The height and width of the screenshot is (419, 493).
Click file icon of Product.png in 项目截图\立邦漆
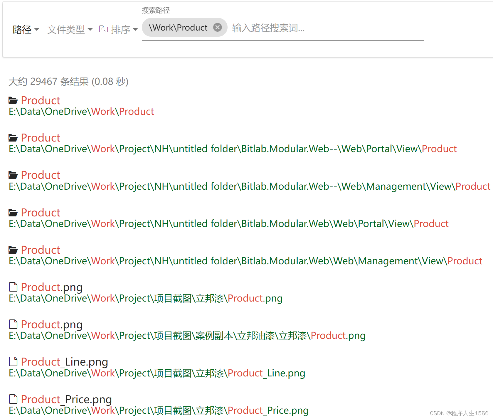[13, 287]
